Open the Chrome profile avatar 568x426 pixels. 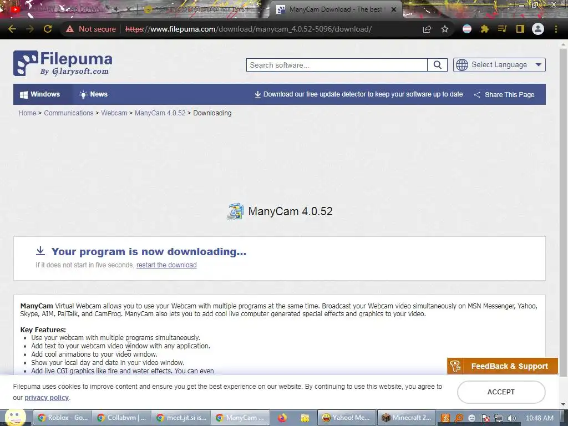pyautogui.click(x=538, y=29)
